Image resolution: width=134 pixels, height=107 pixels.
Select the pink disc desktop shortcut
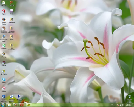tap(4, 89)
